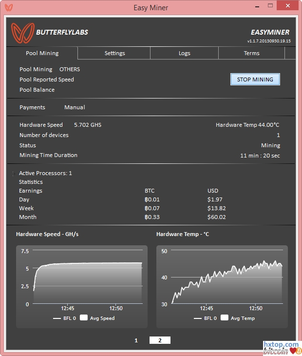
Task: Select the Terms tab
Action: [251, 53]
